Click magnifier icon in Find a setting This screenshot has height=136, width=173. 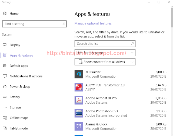[64, 24]
